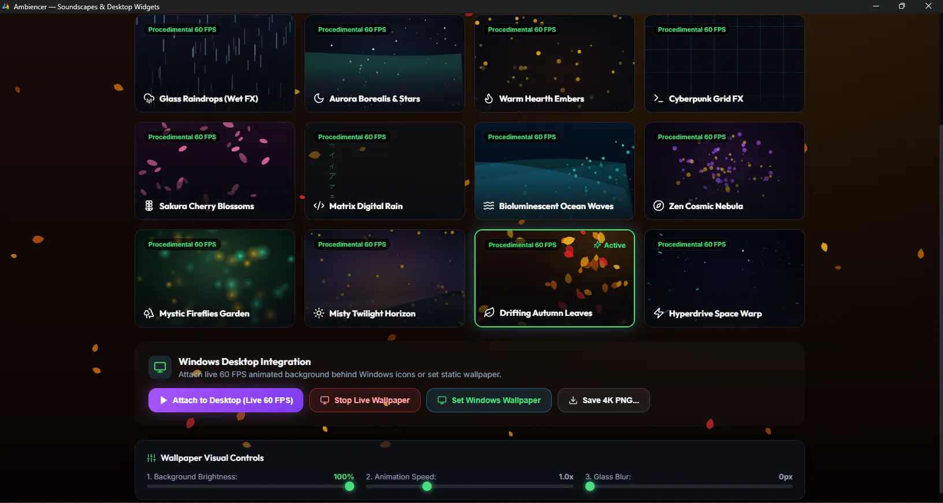
Task: Click the 100% brightness value
Action: tap(344, 476)
